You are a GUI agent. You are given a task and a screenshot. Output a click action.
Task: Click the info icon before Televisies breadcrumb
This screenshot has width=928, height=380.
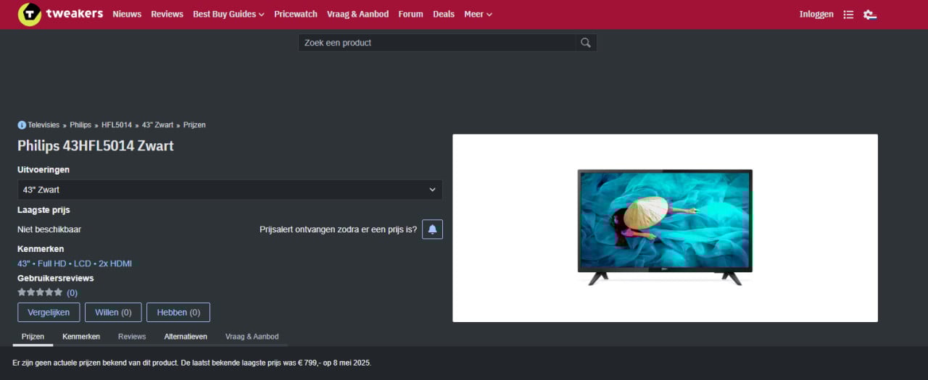[x=22, y=125]
